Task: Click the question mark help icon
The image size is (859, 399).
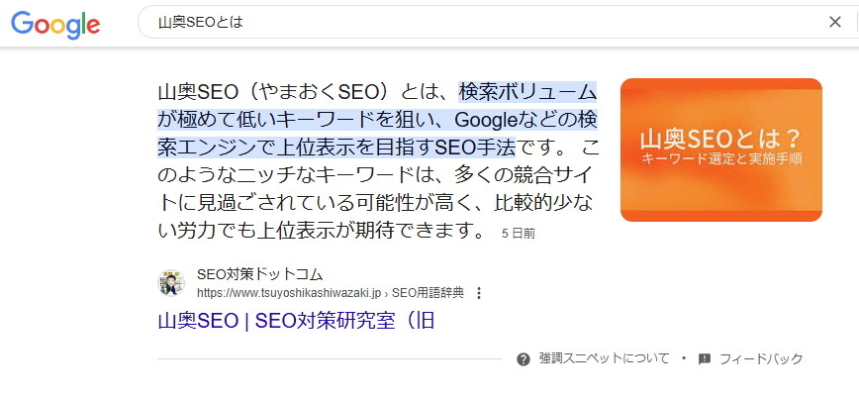Action: pos(524,358)
